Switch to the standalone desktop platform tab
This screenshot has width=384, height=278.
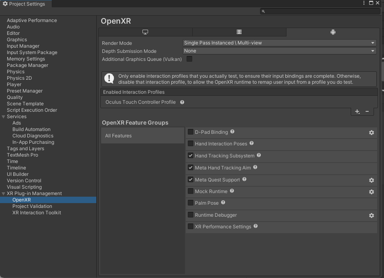click(x=145, y=32)
